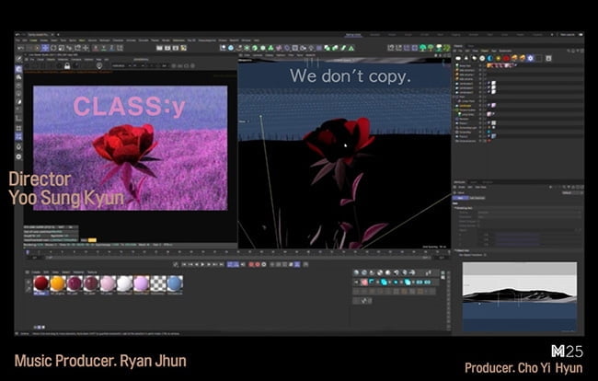This screenshot has height=381, width=598.
Task: Add a Cube primitive from the toolbar
Action: point(231,48)
